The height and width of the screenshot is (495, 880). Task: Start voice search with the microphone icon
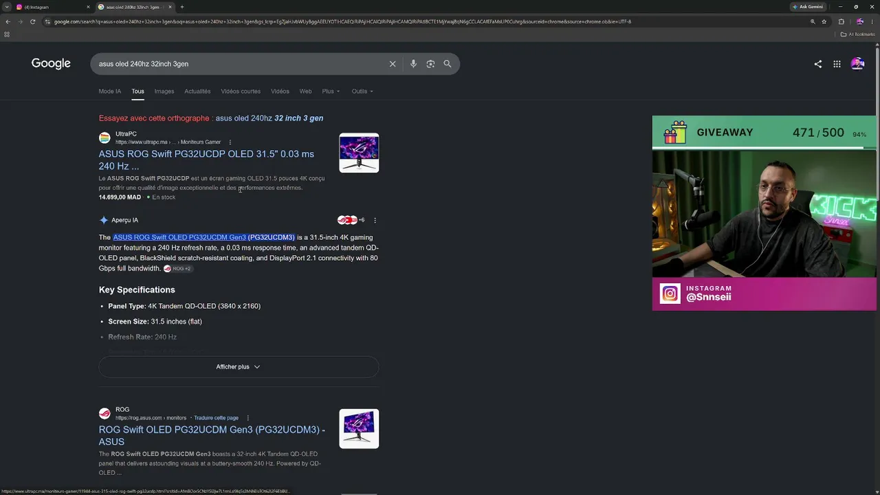pos(413,64)
